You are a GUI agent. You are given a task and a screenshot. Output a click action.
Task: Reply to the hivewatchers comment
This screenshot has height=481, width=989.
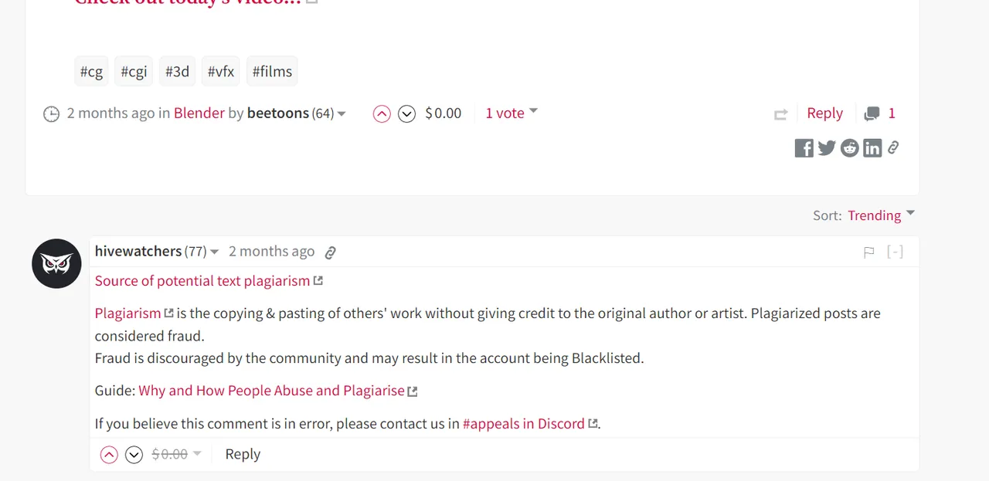243,455
